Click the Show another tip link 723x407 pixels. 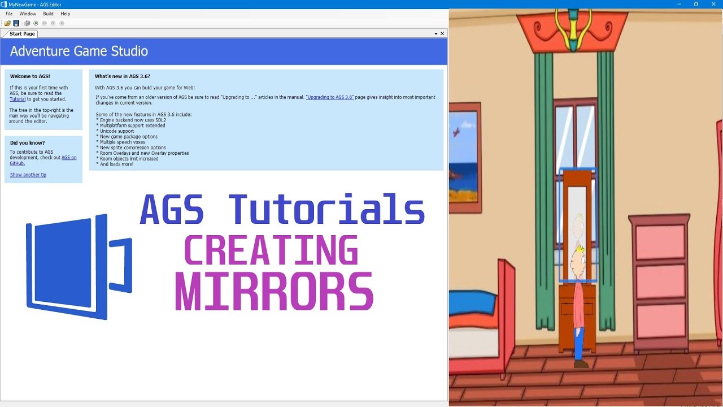click(x=28, y=175)
